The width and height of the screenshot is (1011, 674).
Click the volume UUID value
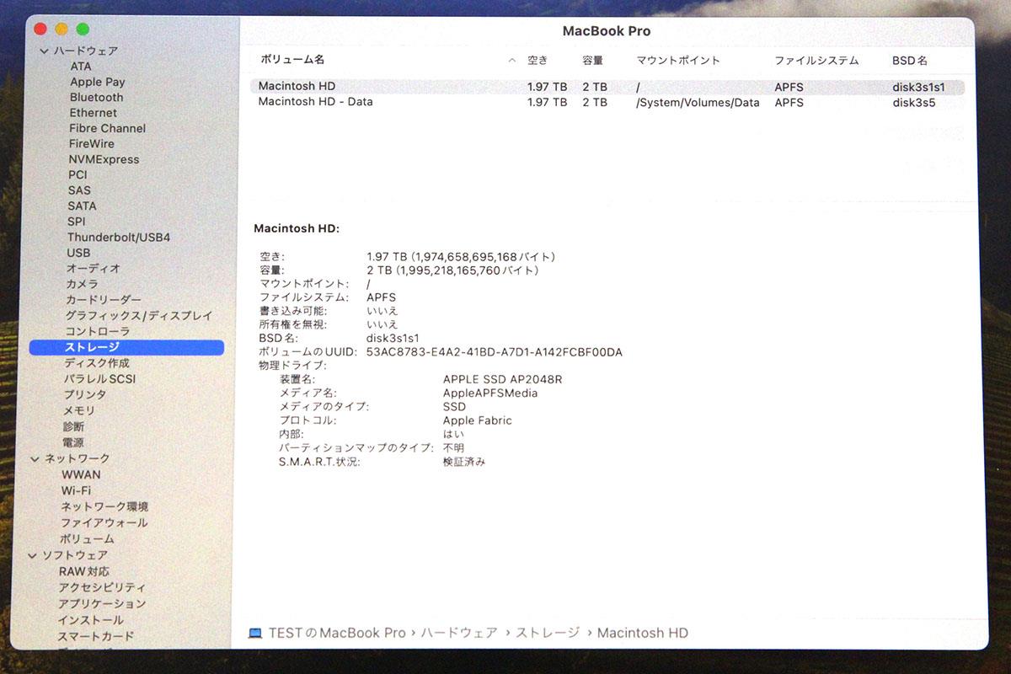(495, 352)
